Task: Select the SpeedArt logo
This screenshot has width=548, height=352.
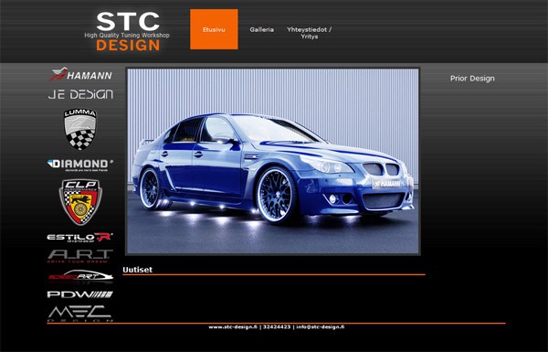Action: 80,276
